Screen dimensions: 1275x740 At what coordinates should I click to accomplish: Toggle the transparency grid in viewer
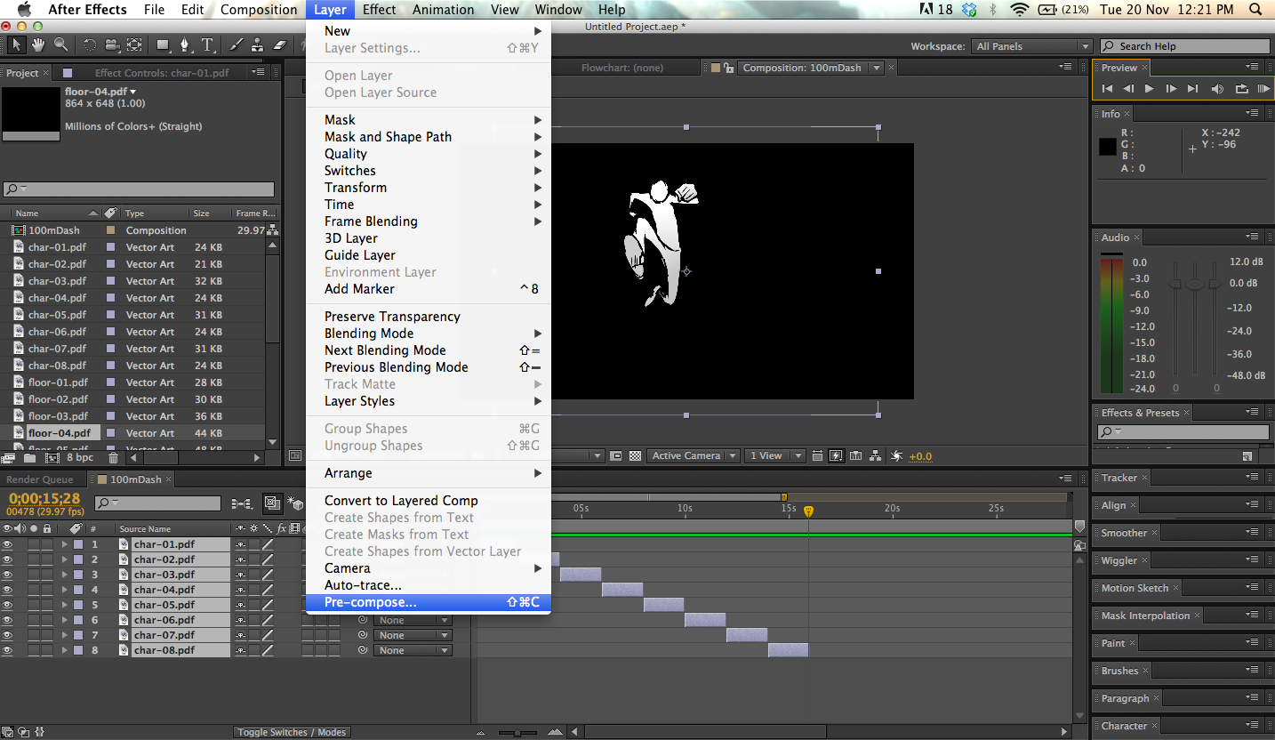(635, 456)
